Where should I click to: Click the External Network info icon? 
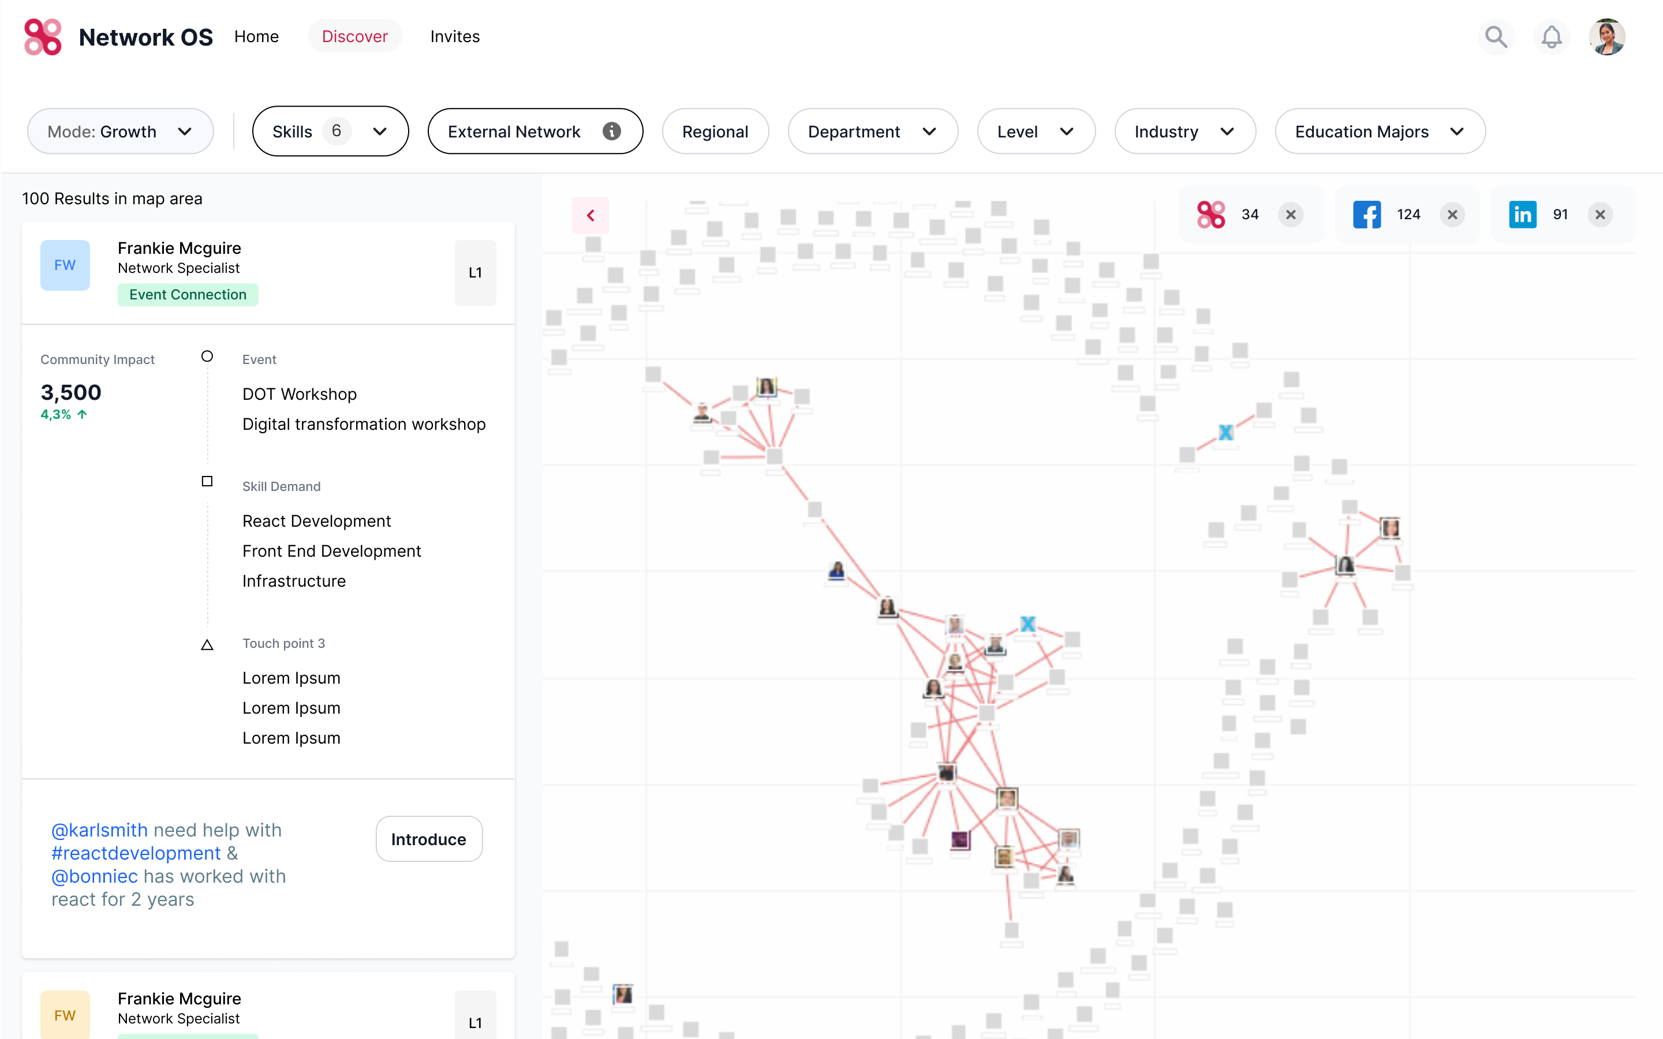pos(611,132)
